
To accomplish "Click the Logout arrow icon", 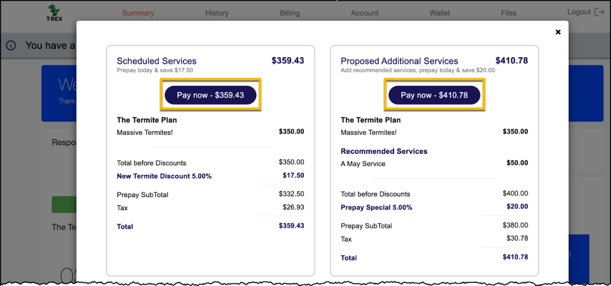I will pyautogui.click(x=600, y=12).
